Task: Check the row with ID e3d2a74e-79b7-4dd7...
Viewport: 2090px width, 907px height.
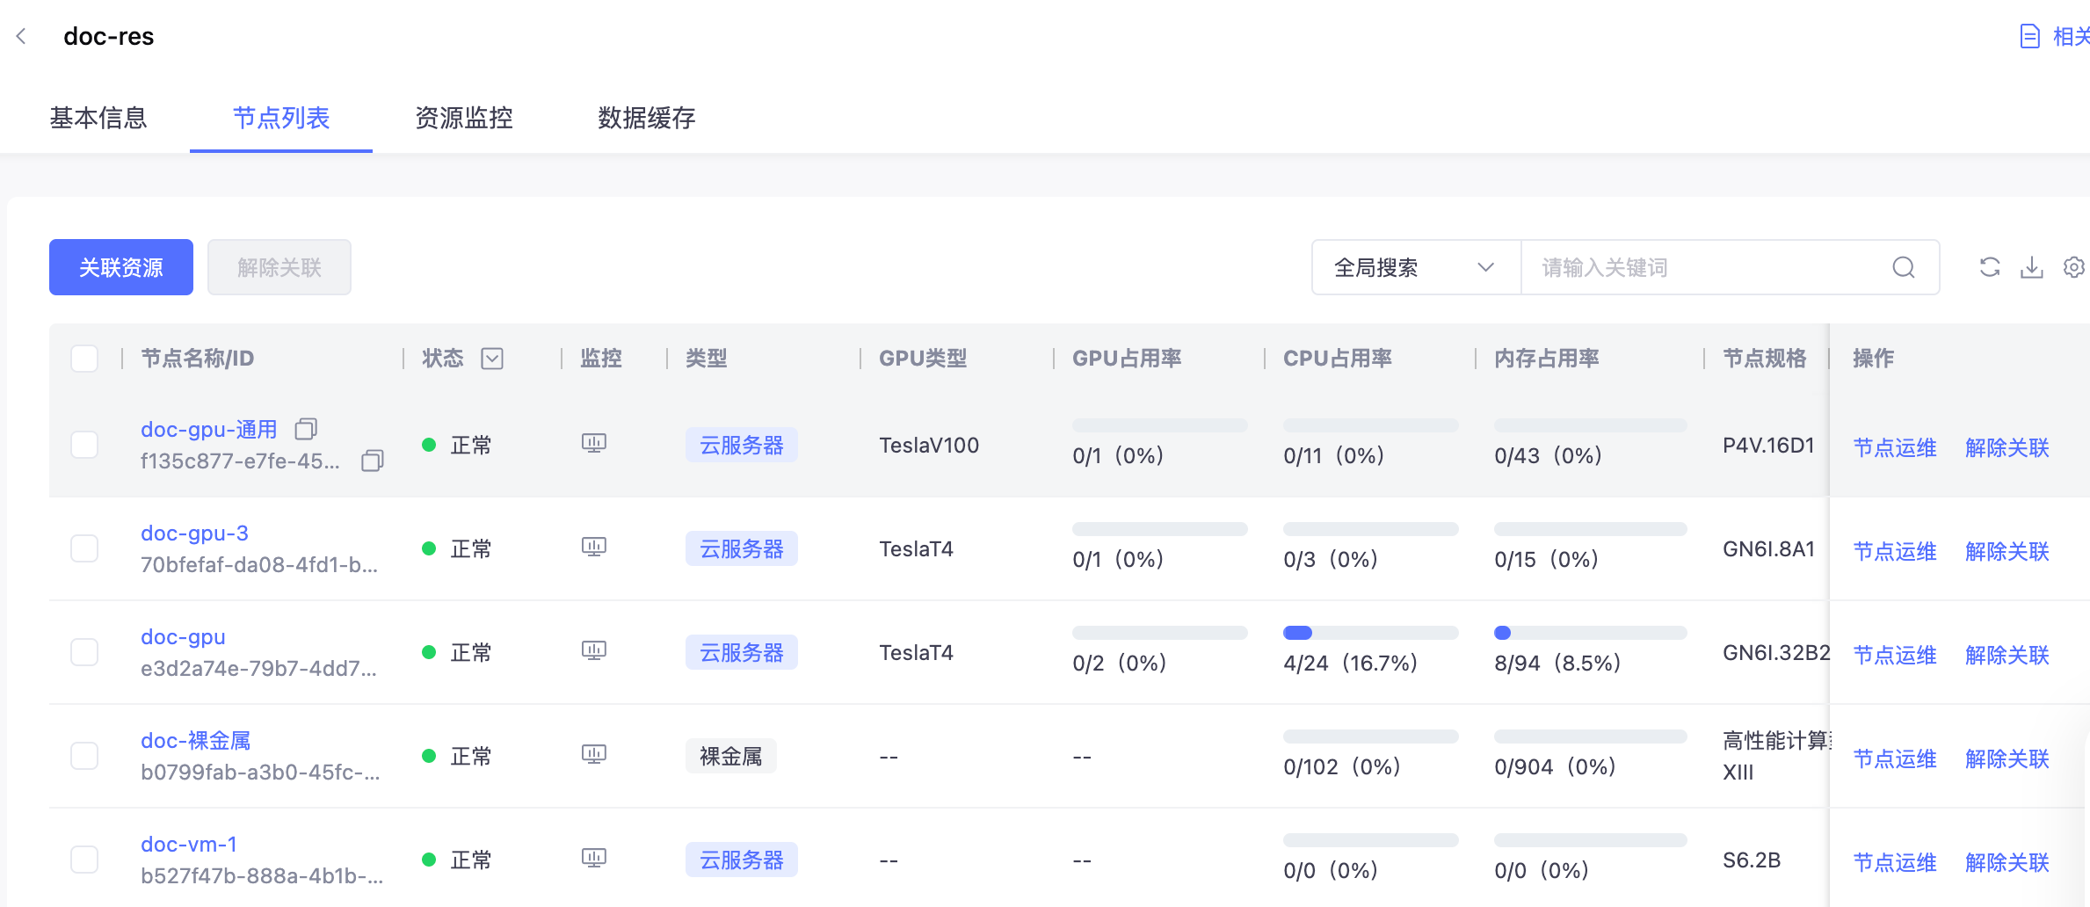Action: 84,652
